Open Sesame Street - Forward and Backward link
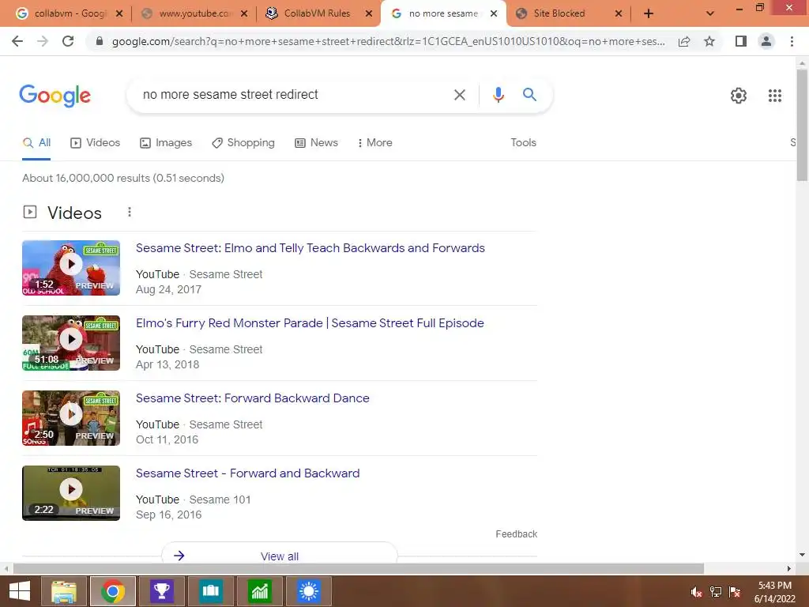The height and width of the screenshot is (607, 809). click(247, 473)
